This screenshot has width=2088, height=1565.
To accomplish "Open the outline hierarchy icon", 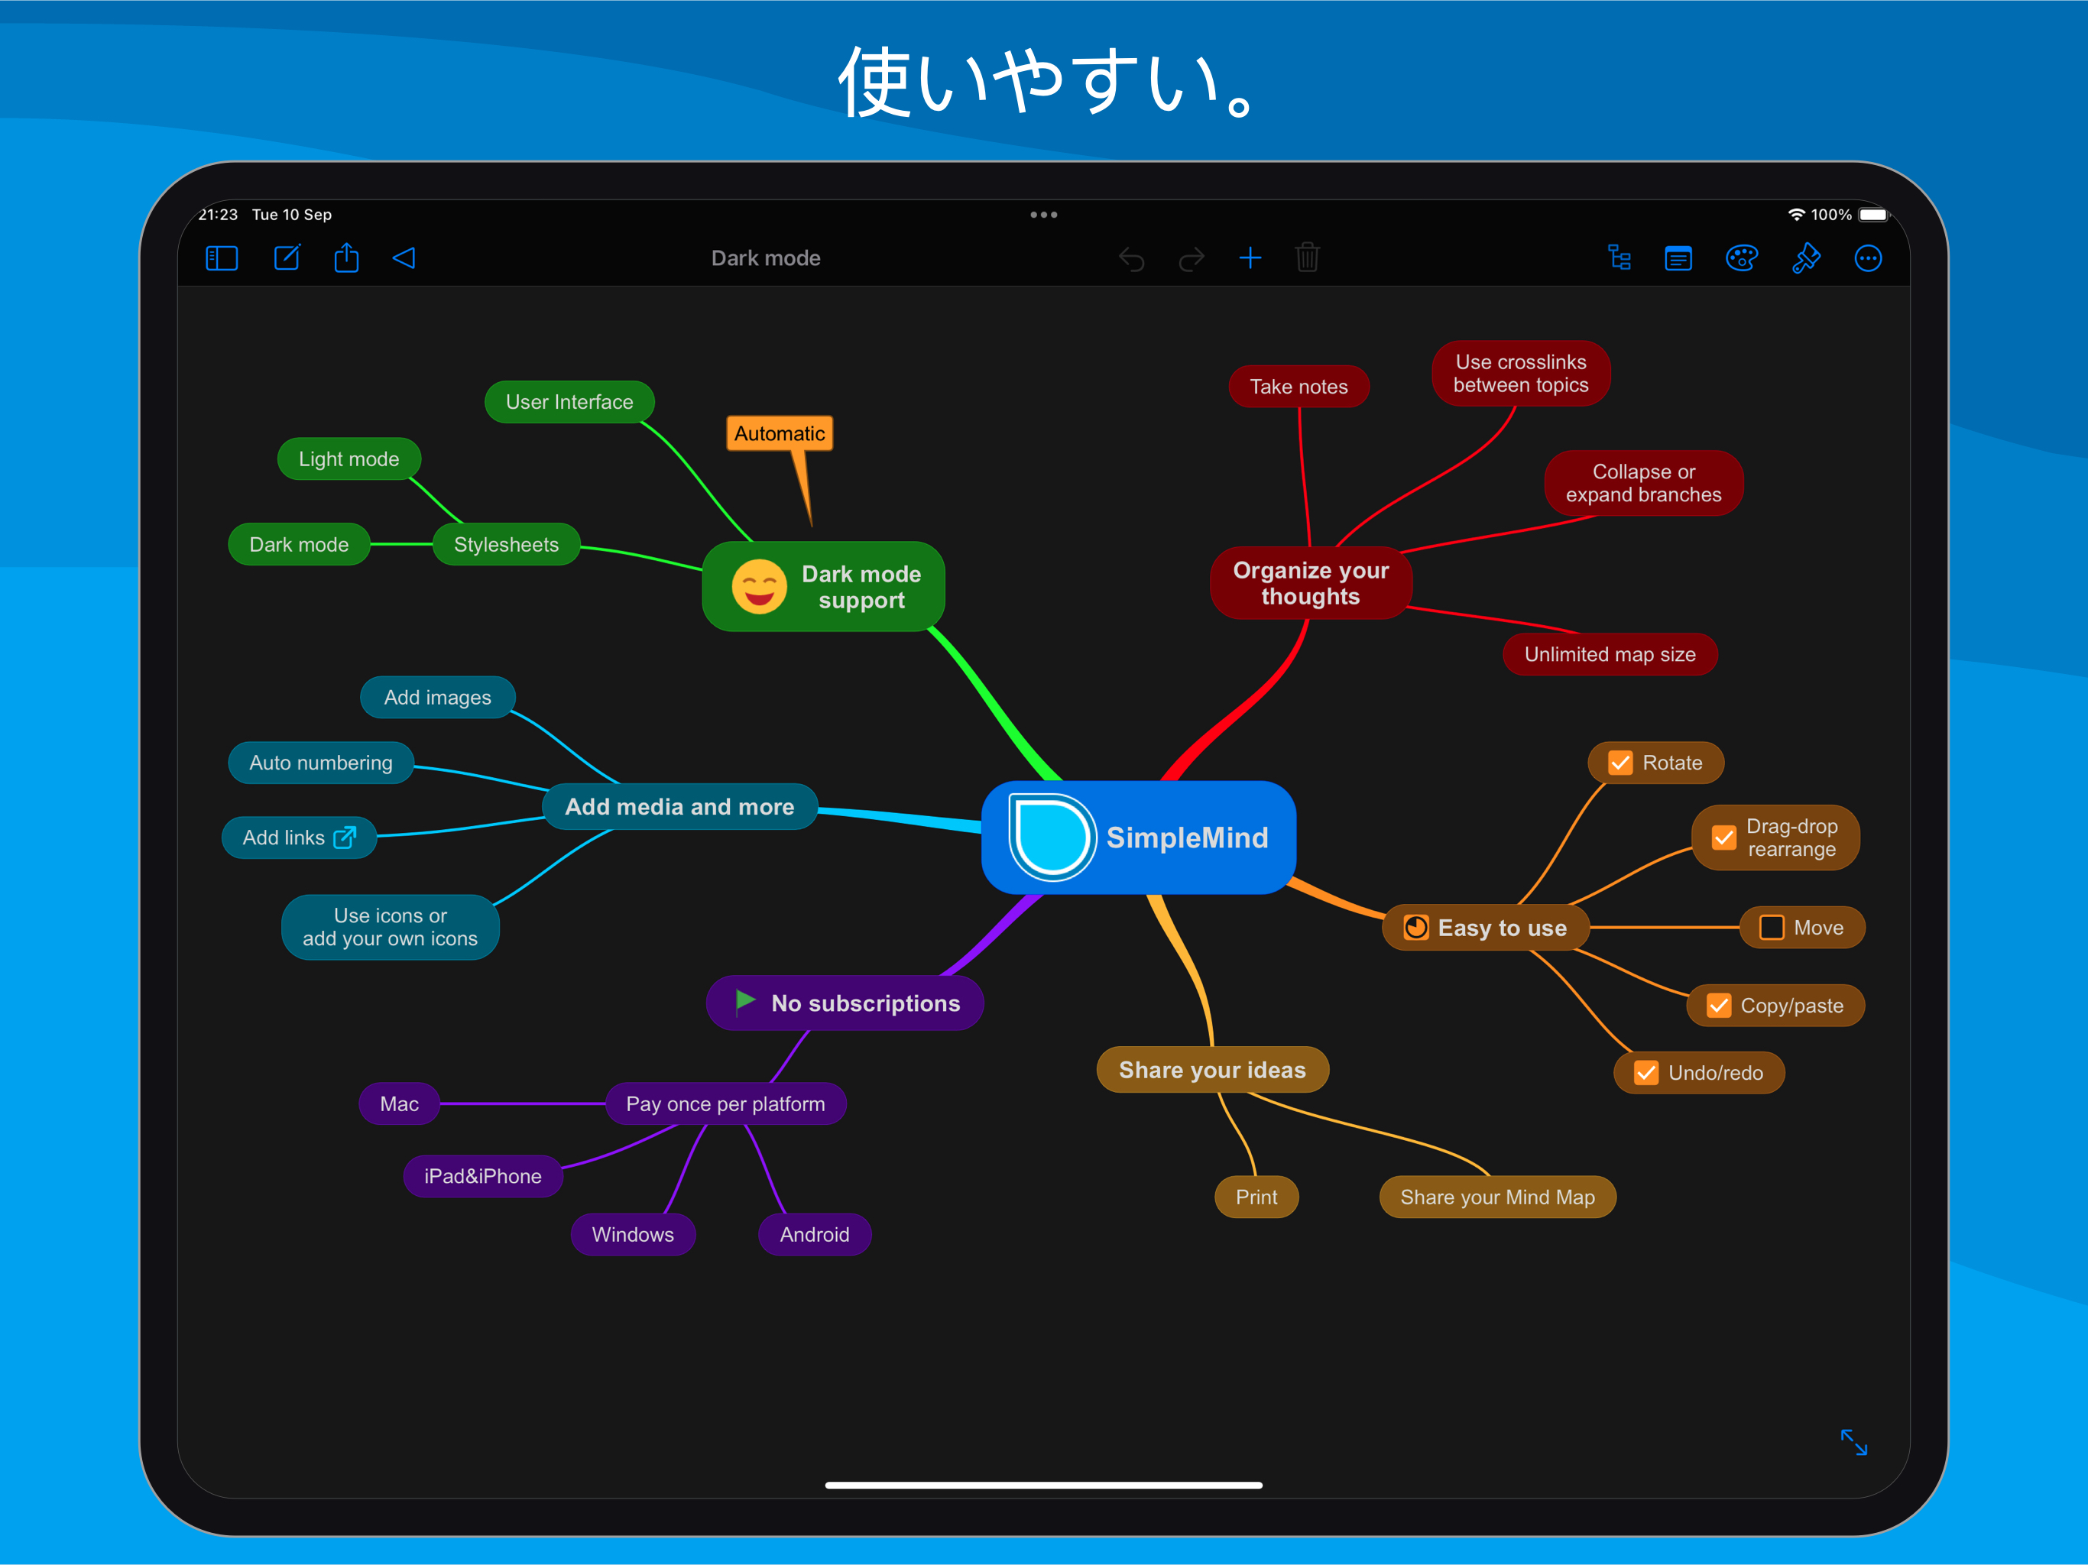I will tap(1619, 258).
